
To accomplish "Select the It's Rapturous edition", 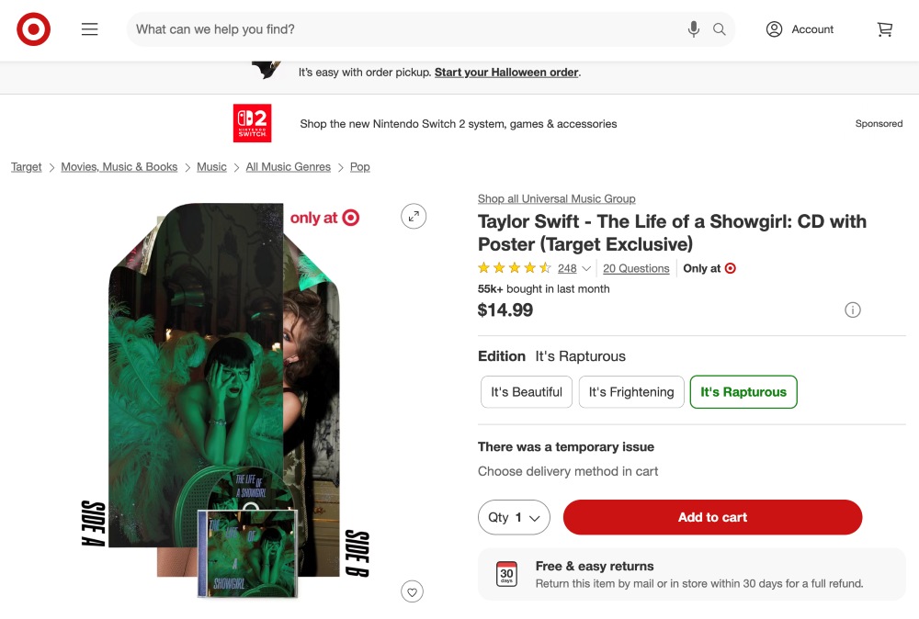I will point(743,392).
